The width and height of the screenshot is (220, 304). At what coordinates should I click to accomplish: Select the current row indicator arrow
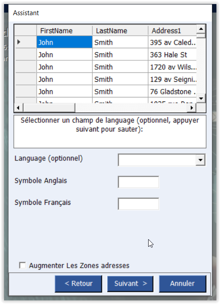tap(19, 42)
